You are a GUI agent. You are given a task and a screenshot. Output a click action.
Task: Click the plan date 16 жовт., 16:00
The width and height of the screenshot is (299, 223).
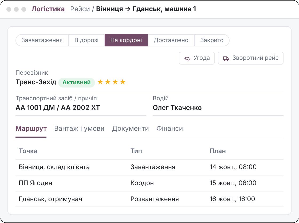pos(232,199)
